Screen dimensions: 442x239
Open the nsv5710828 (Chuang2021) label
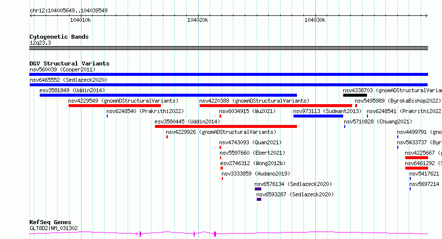tap(378, 121)
